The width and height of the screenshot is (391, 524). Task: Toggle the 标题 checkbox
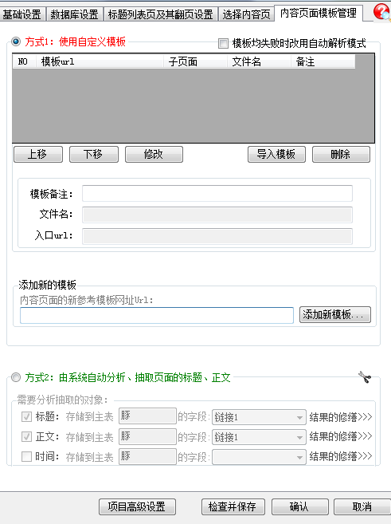[26, 416]
